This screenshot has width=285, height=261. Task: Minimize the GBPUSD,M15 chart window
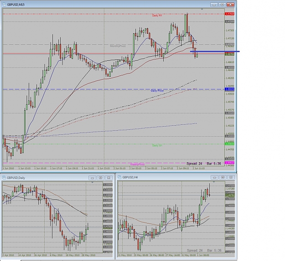point(214,5)
